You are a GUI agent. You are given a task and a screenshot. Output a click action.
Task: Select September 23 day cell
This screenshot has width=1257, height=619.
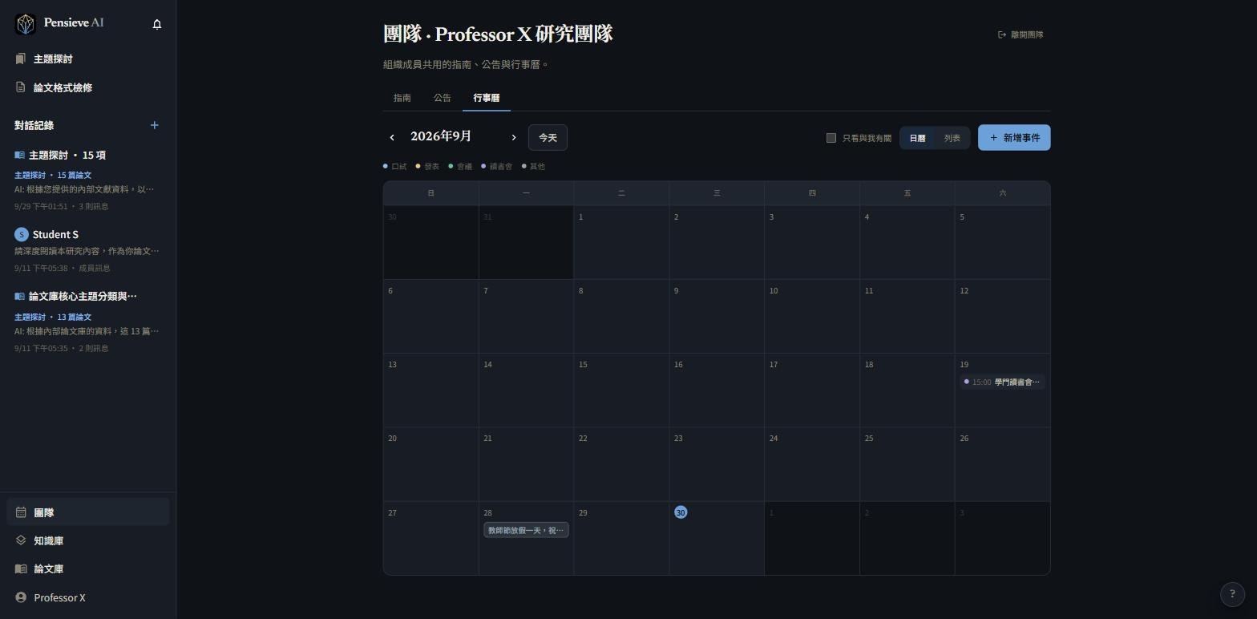tap(717, 464)
